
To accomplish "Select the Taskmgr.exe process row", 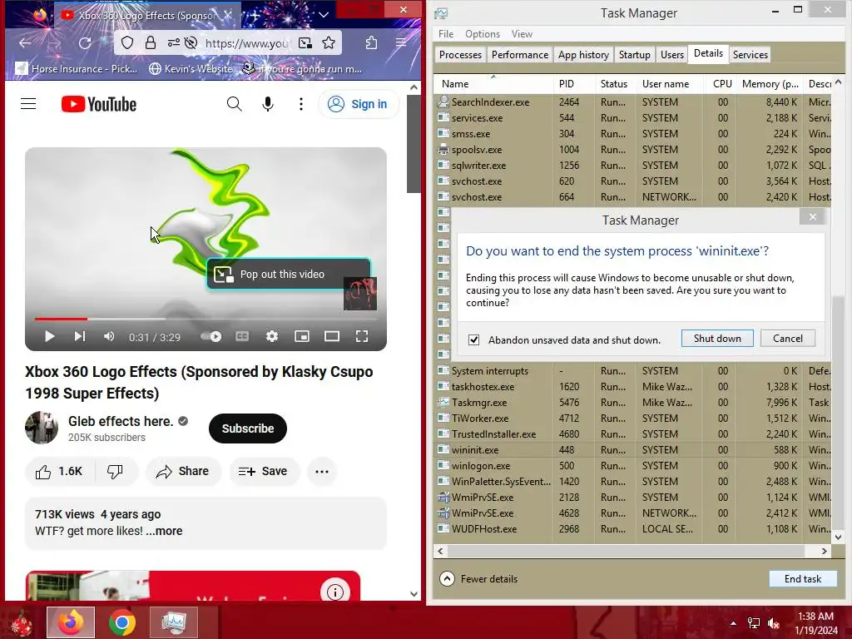I will click(x=633, y=403).
